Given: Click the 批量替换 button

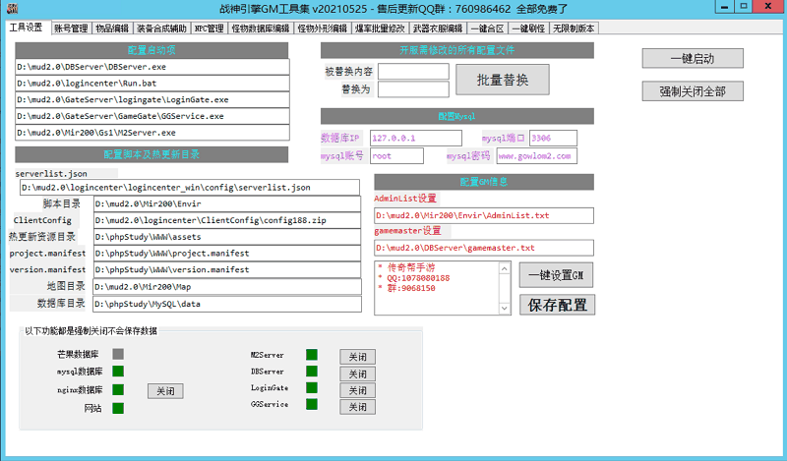Looking at the screenshot, I should pos(503,80).
